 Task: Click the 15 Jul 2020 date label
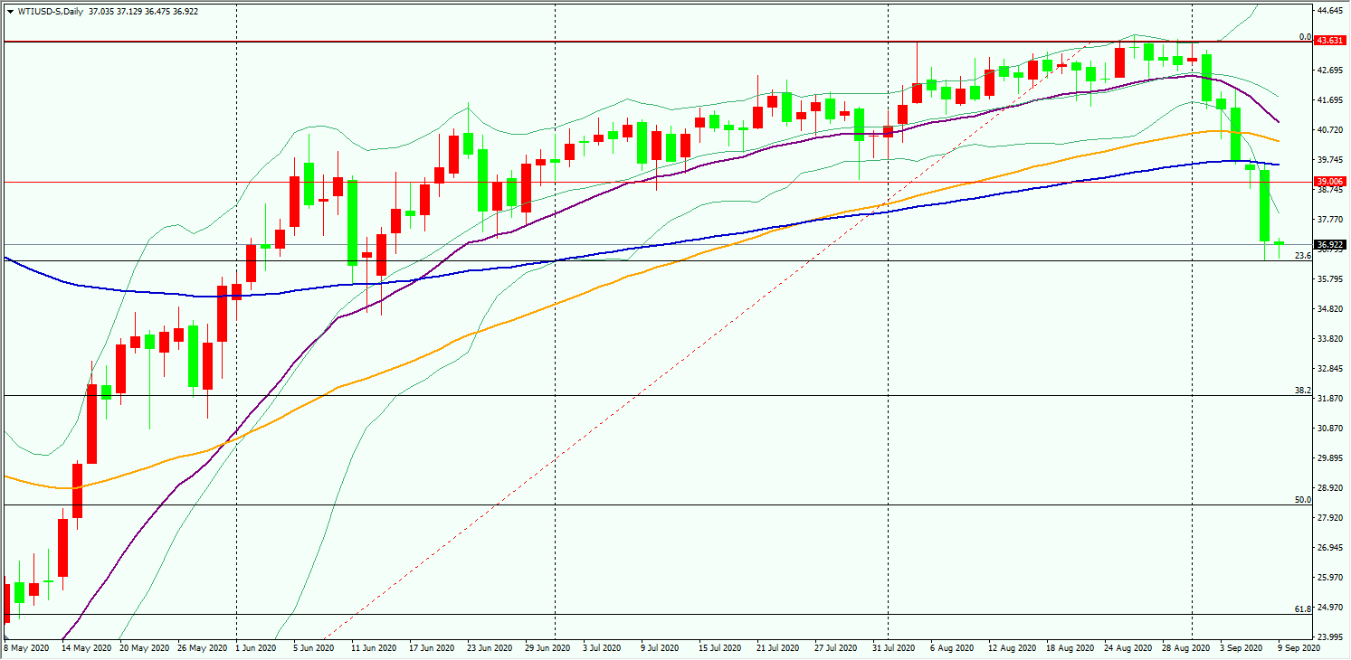[x=719, y=648]
